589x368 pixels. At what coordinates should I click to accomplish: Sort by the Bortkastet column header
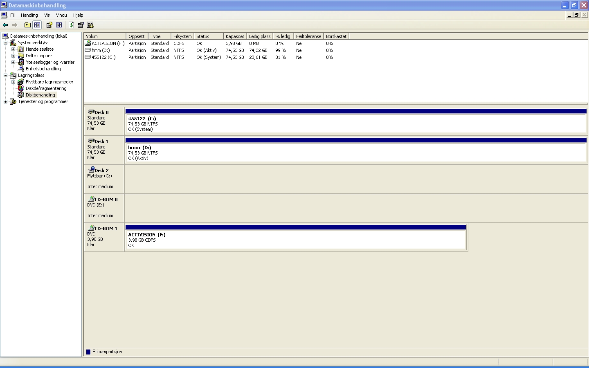(336, 36)
